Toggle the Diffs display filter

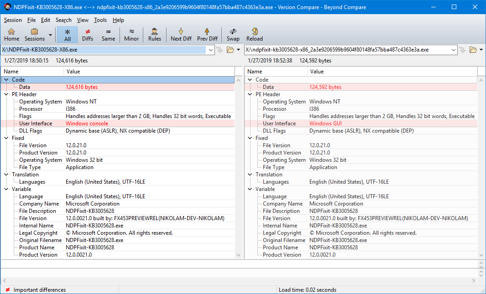click(x=88, y=35)
